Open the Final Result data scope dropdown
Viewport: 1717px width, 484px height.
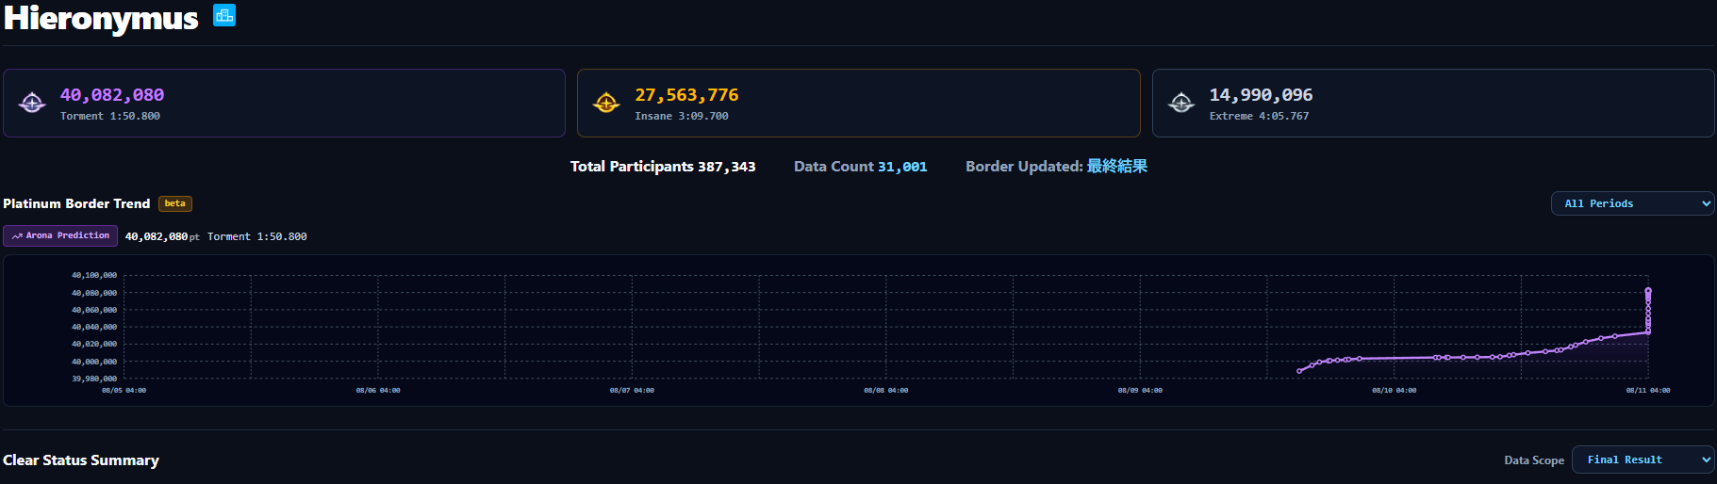1643,460
